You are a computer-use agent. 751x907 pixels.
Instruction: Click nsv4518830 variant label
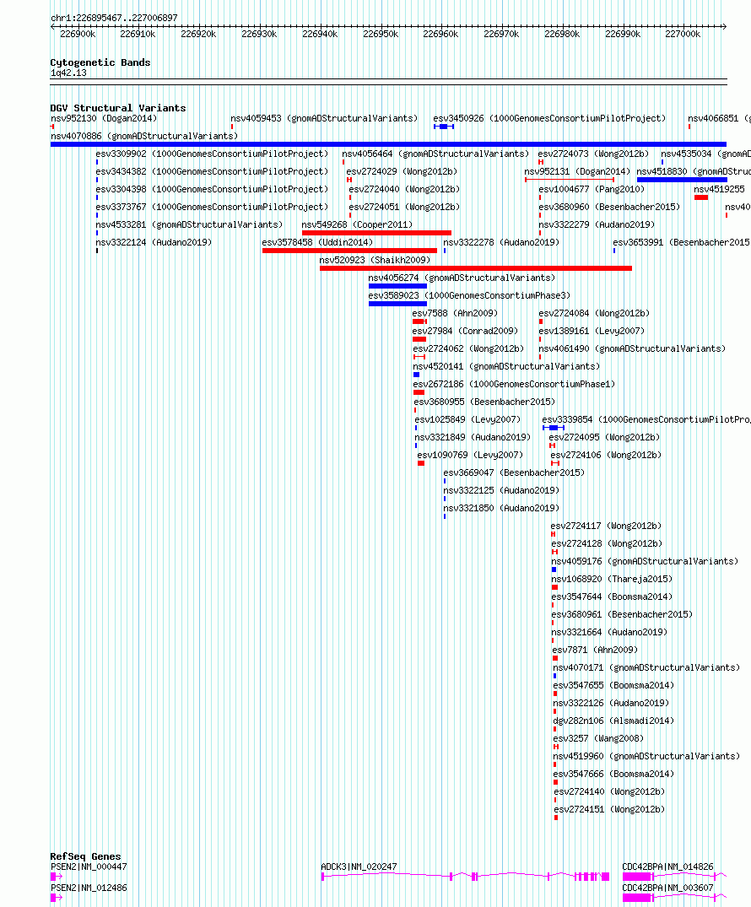[x=694, y=171]
